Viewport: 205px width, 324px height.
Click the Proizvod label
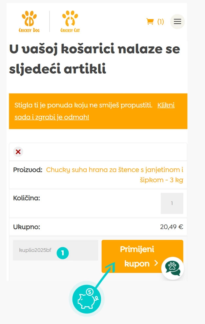pos(28,170)
